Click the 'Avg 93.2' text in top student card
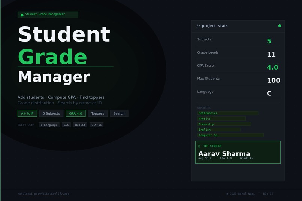302x201 pixels. point(205,158)
